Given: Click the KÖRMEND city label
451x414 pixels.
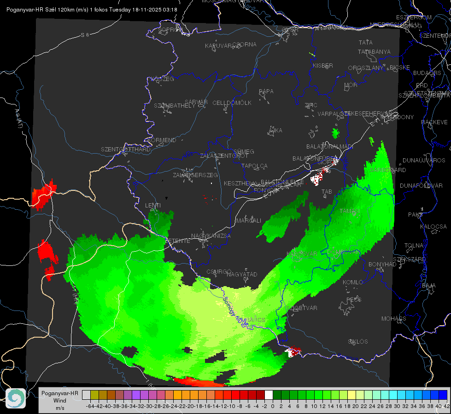Looking at the screenshot, I should coord(161,140).
